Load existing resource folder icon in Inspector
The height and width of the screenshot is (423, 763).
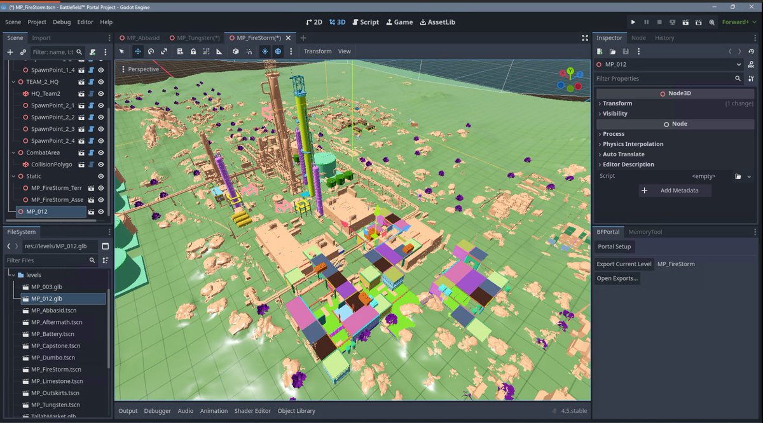[x=613, y=51]
